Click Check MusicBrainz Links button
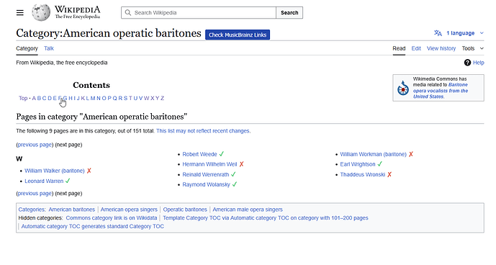Screen dimensions: 496x265 pyautogui.click(x=238, y=35)
